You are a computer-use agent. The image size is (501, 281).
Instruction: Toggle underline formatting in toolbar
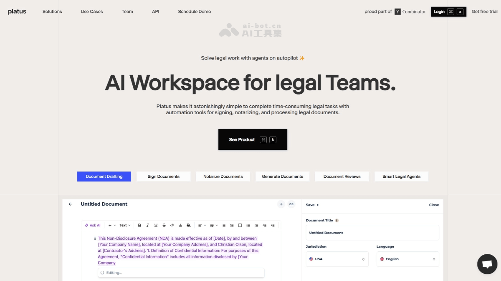click(x=156, y=225)
